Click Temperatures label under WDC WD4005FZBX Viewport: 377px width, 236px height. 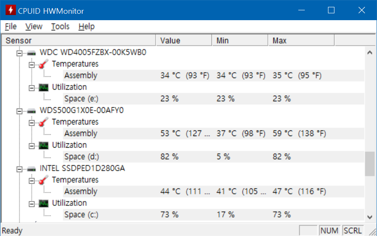(x=75, y=64)
